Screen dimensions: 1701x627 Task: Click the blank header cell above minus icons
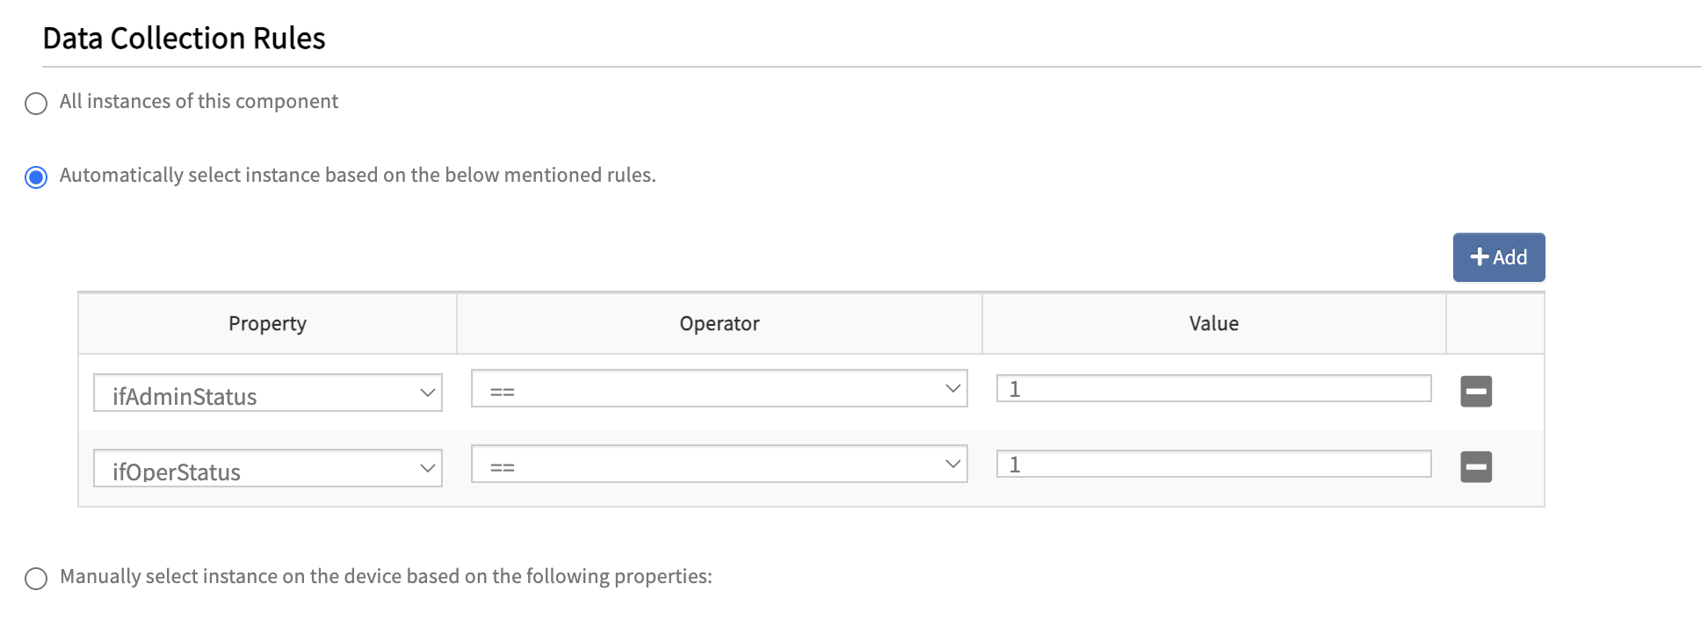tap(1495, 323)
